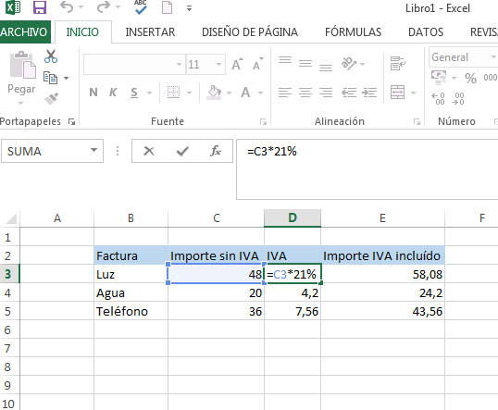
Task: Open the SUMA name box dropdown
Action: point(93,150)
